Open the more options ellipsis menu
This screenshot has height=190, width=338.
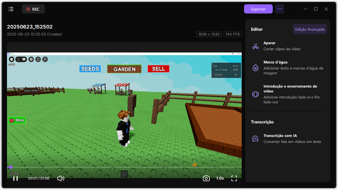(x=280, y=9)
